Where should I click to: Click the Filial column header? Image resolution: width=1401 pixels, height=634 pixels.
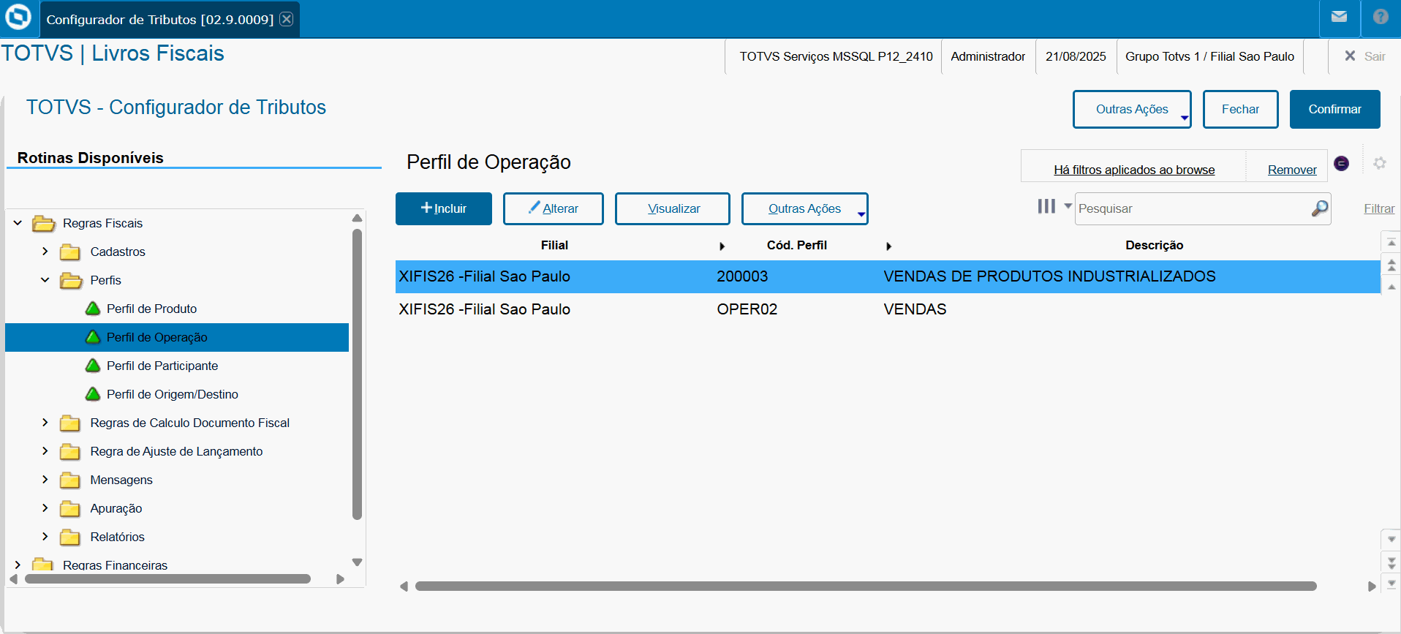[554, 246]
